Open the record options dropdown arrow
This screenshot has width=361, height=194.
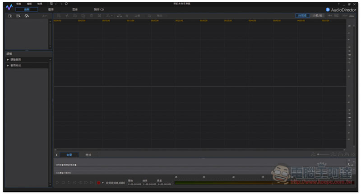click(x=103, y=183)
